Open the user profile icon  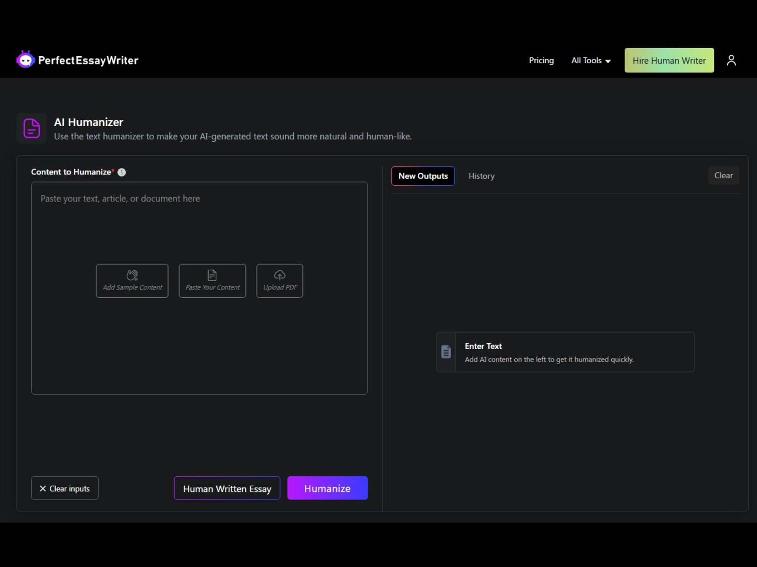[x=731, y=60]
